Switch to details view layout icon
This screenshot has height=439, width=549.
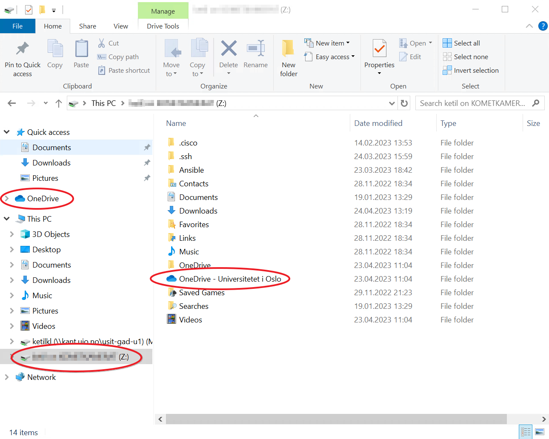(526, 432)
